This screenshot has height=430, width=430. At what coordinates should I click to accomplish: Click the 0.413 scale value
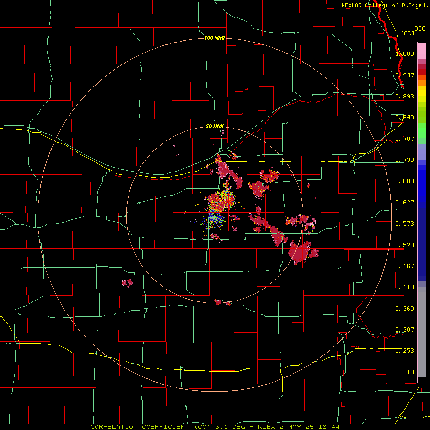[x=405, y=287]
